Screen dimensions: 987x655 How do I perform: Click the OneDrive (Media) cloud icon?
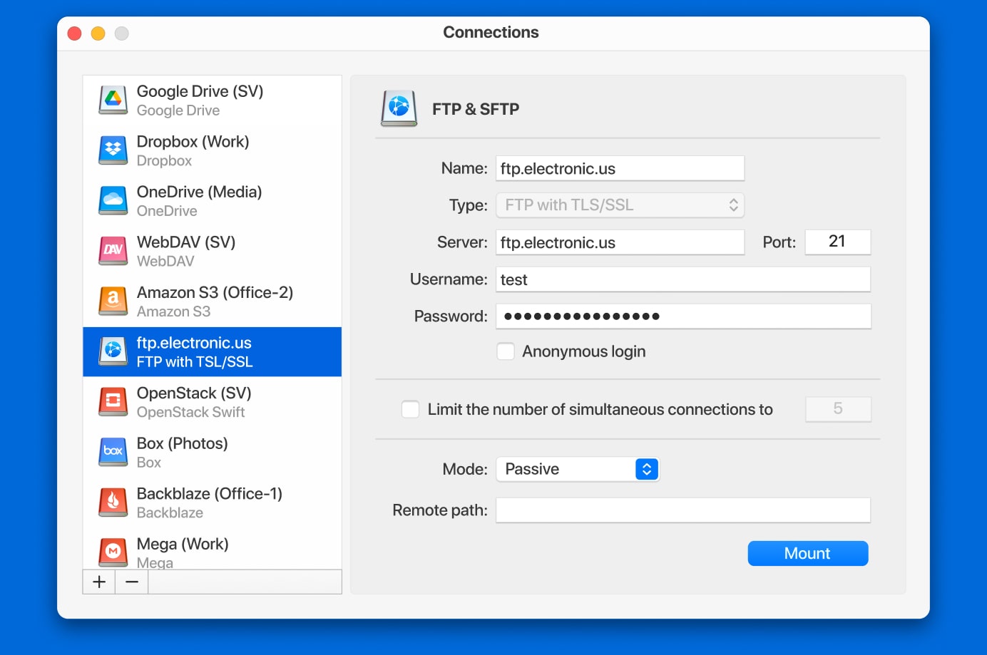coord(113,201)
